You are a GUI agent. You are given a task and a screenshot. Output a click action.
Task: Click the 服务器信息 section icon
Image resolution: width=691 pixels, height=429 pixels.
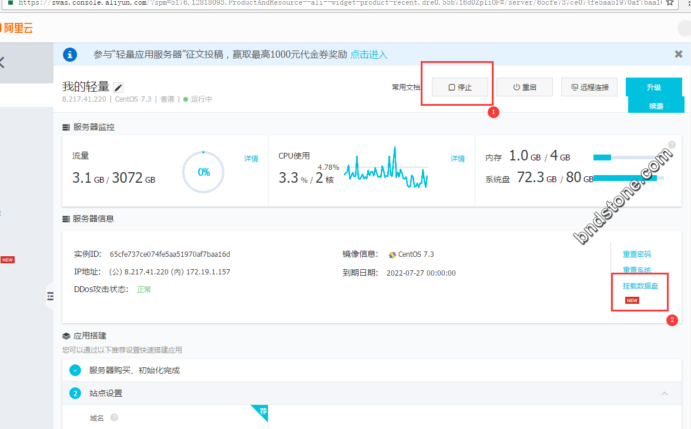[x=66, y=219]
